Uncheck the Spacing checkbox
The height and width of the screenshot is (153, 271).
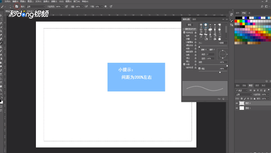[x=200, y=68]
